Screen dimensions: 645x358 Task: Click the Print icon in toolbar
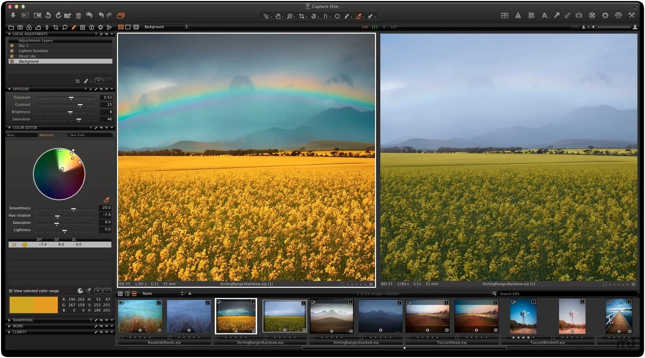click(x=618, y=15)
